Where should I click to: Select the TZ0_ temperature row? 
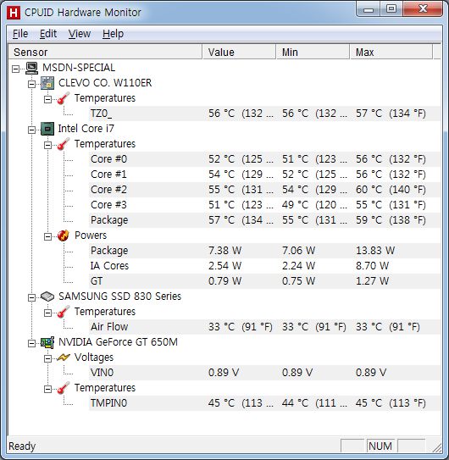tap(264, 114)
